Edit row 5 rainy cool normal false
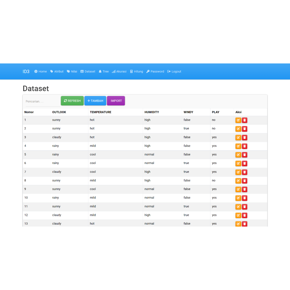This screenshot has height=290, width=290. click(238, 155)
